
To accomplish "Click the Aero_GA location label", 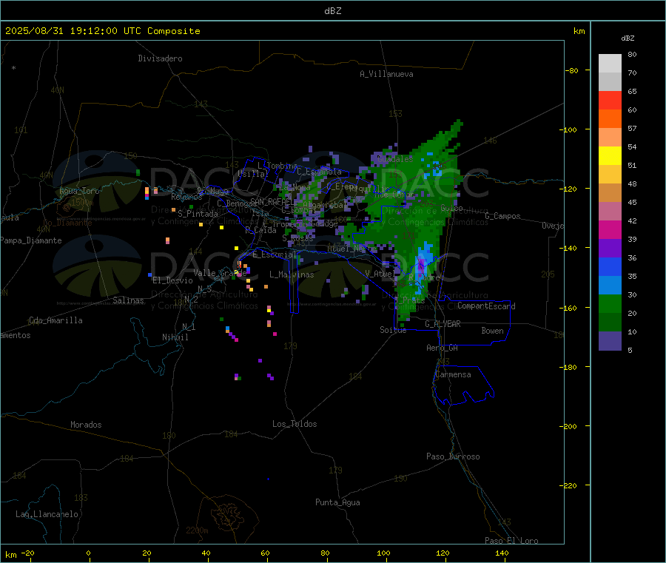I will [x=443, y=348].
